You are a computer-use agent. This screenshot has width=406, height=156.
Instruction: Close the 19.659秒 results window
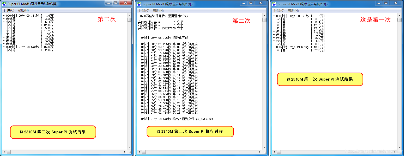click(x=396, y=3)
